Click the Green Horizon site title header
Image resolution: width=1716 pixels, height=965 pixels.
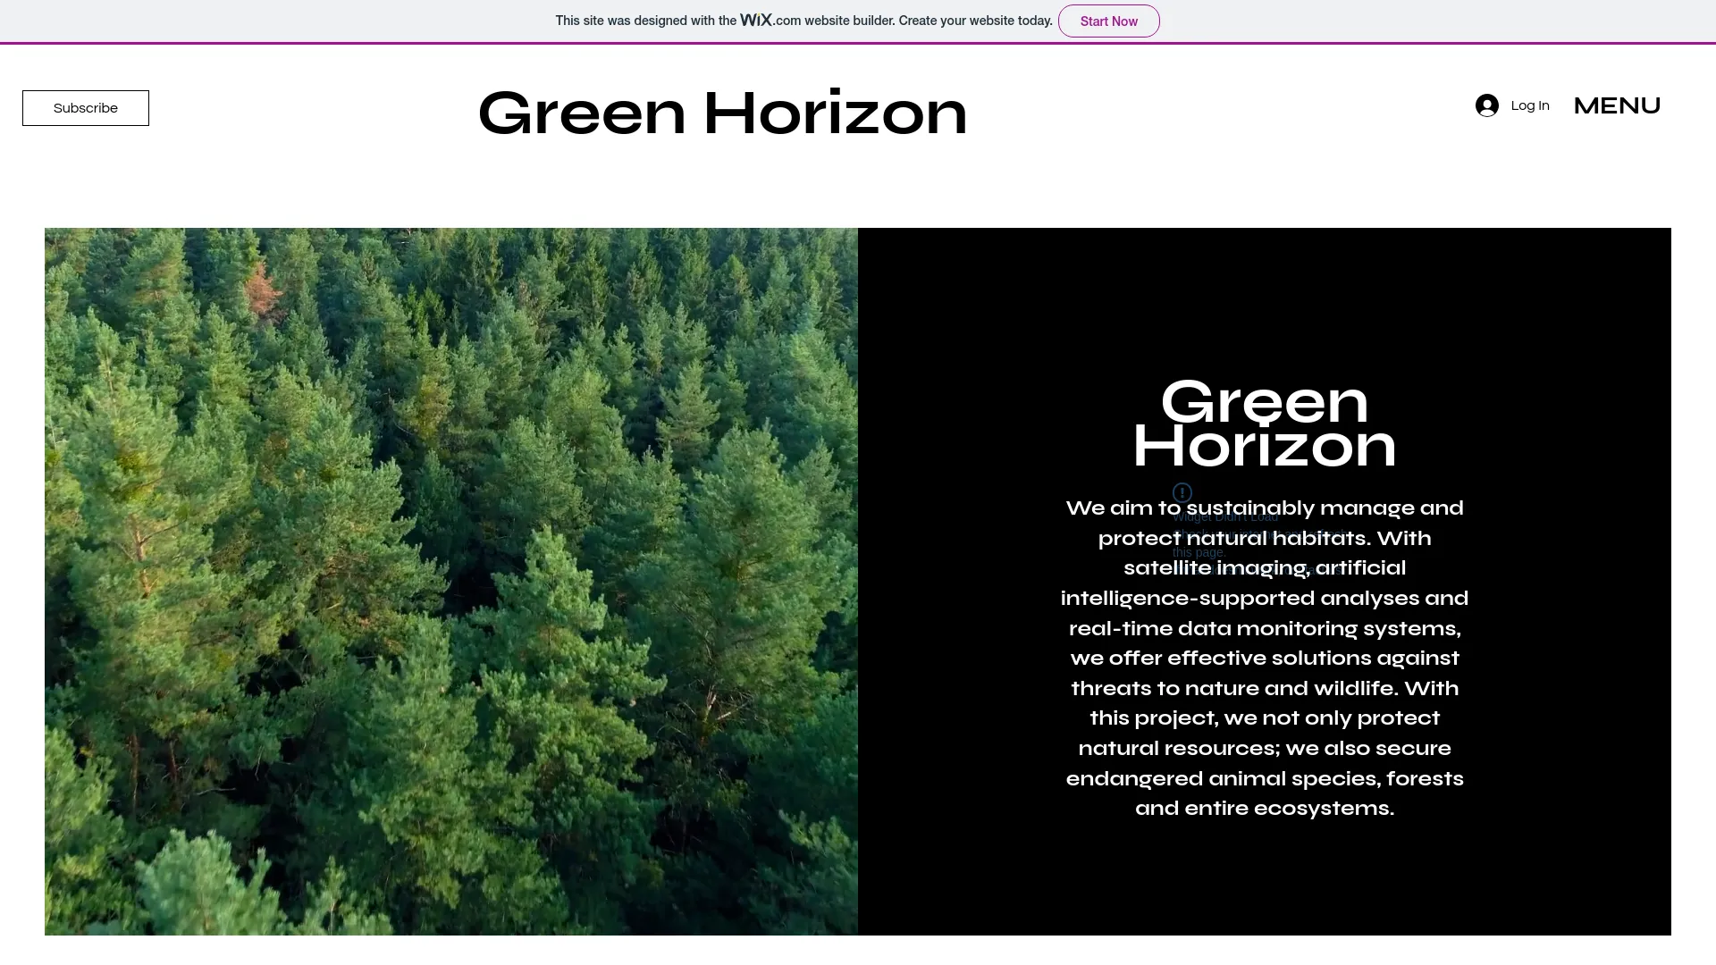723,113
